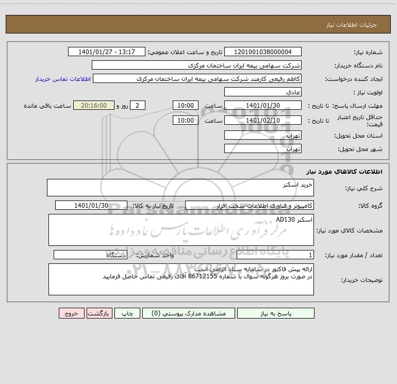Click the remaining days field showing 2
Viewport: 397px width, 384px height.
pos(138,105)
